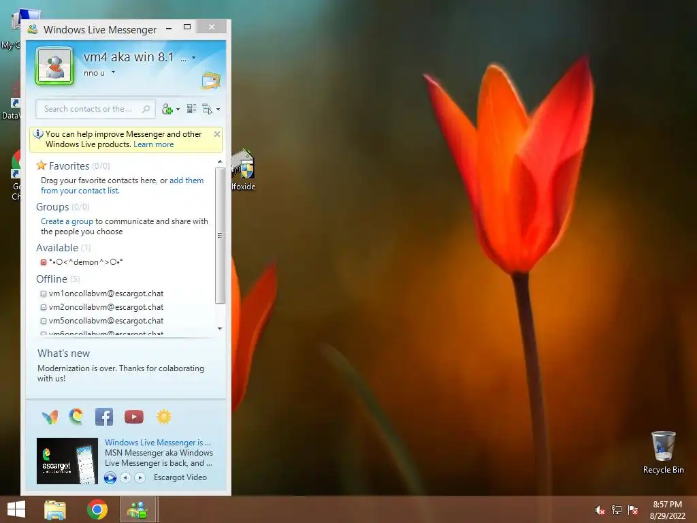Viewport: 697px width, 523px height.
Task: Click contact list scrollbar down arrow
Action: pos(220,329)
